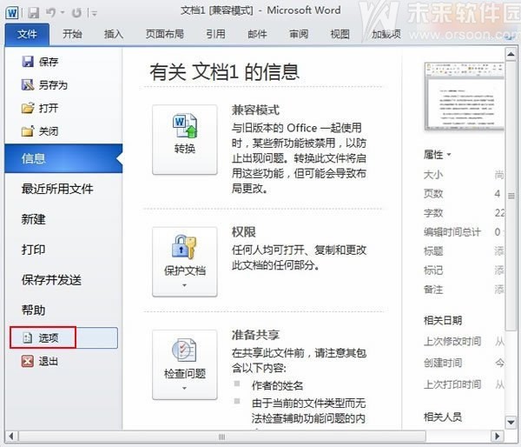Click the Redo icon in quick access toolbar
Viewport: 521px width, 447px height.
(76, 13)
